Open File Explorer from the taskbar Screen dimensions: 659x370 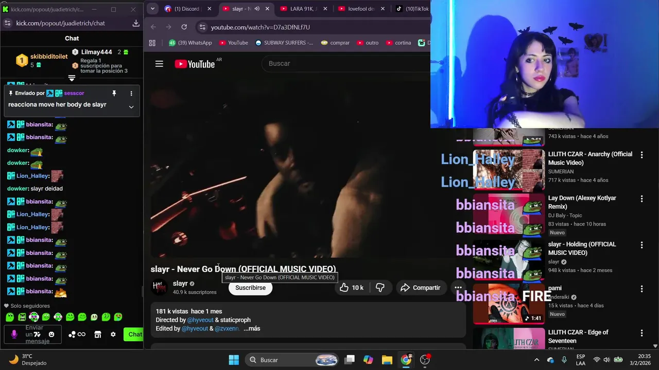pyautogui.click(x=387, y=360)
